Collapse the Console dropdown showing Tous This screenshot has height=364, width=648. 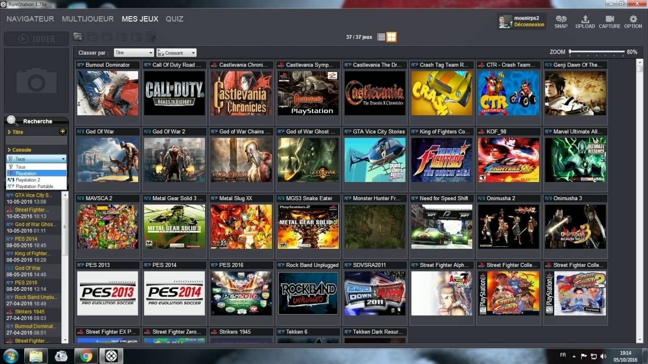(36, 159)
